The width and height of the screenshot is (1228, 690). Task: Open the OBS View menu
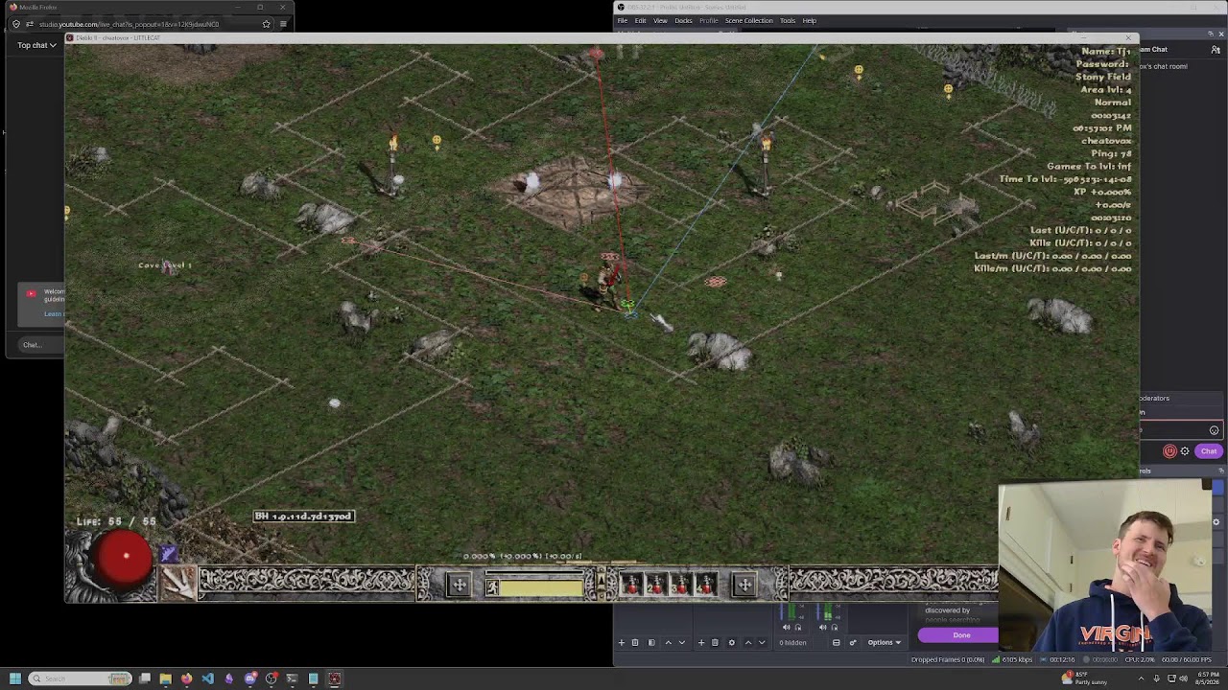(660, 20)
